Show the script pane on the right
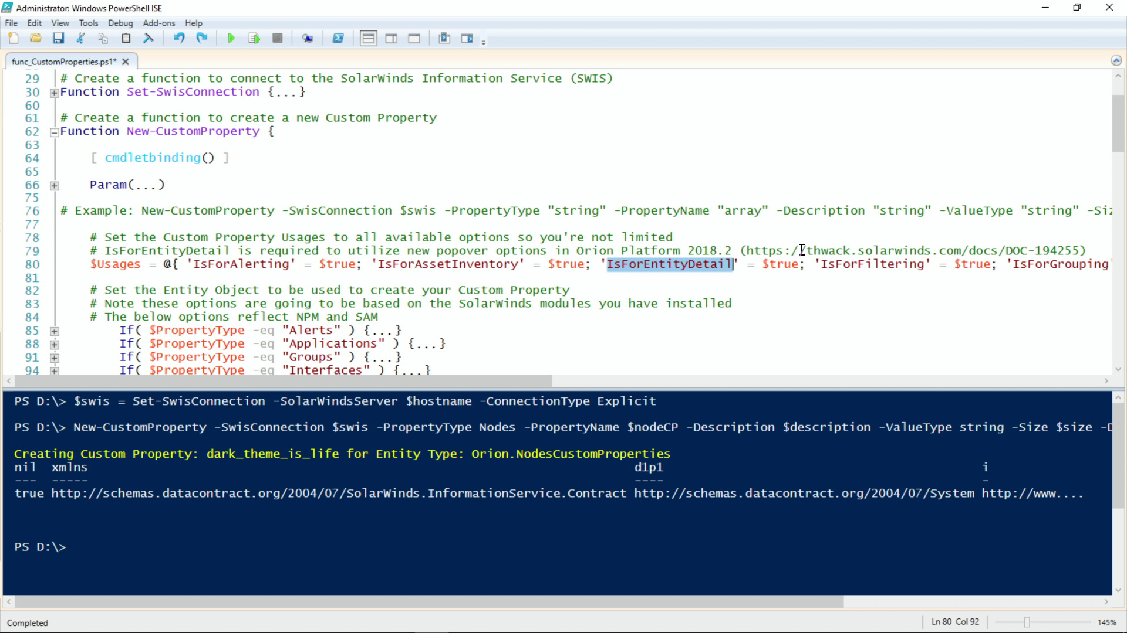The image size is (1127, 633). tap(392, 38)
